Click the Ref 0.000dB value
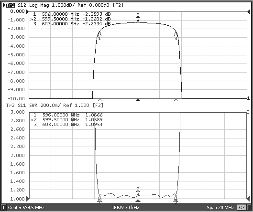Viewport: 253px width, 212px height. [93, 5]
